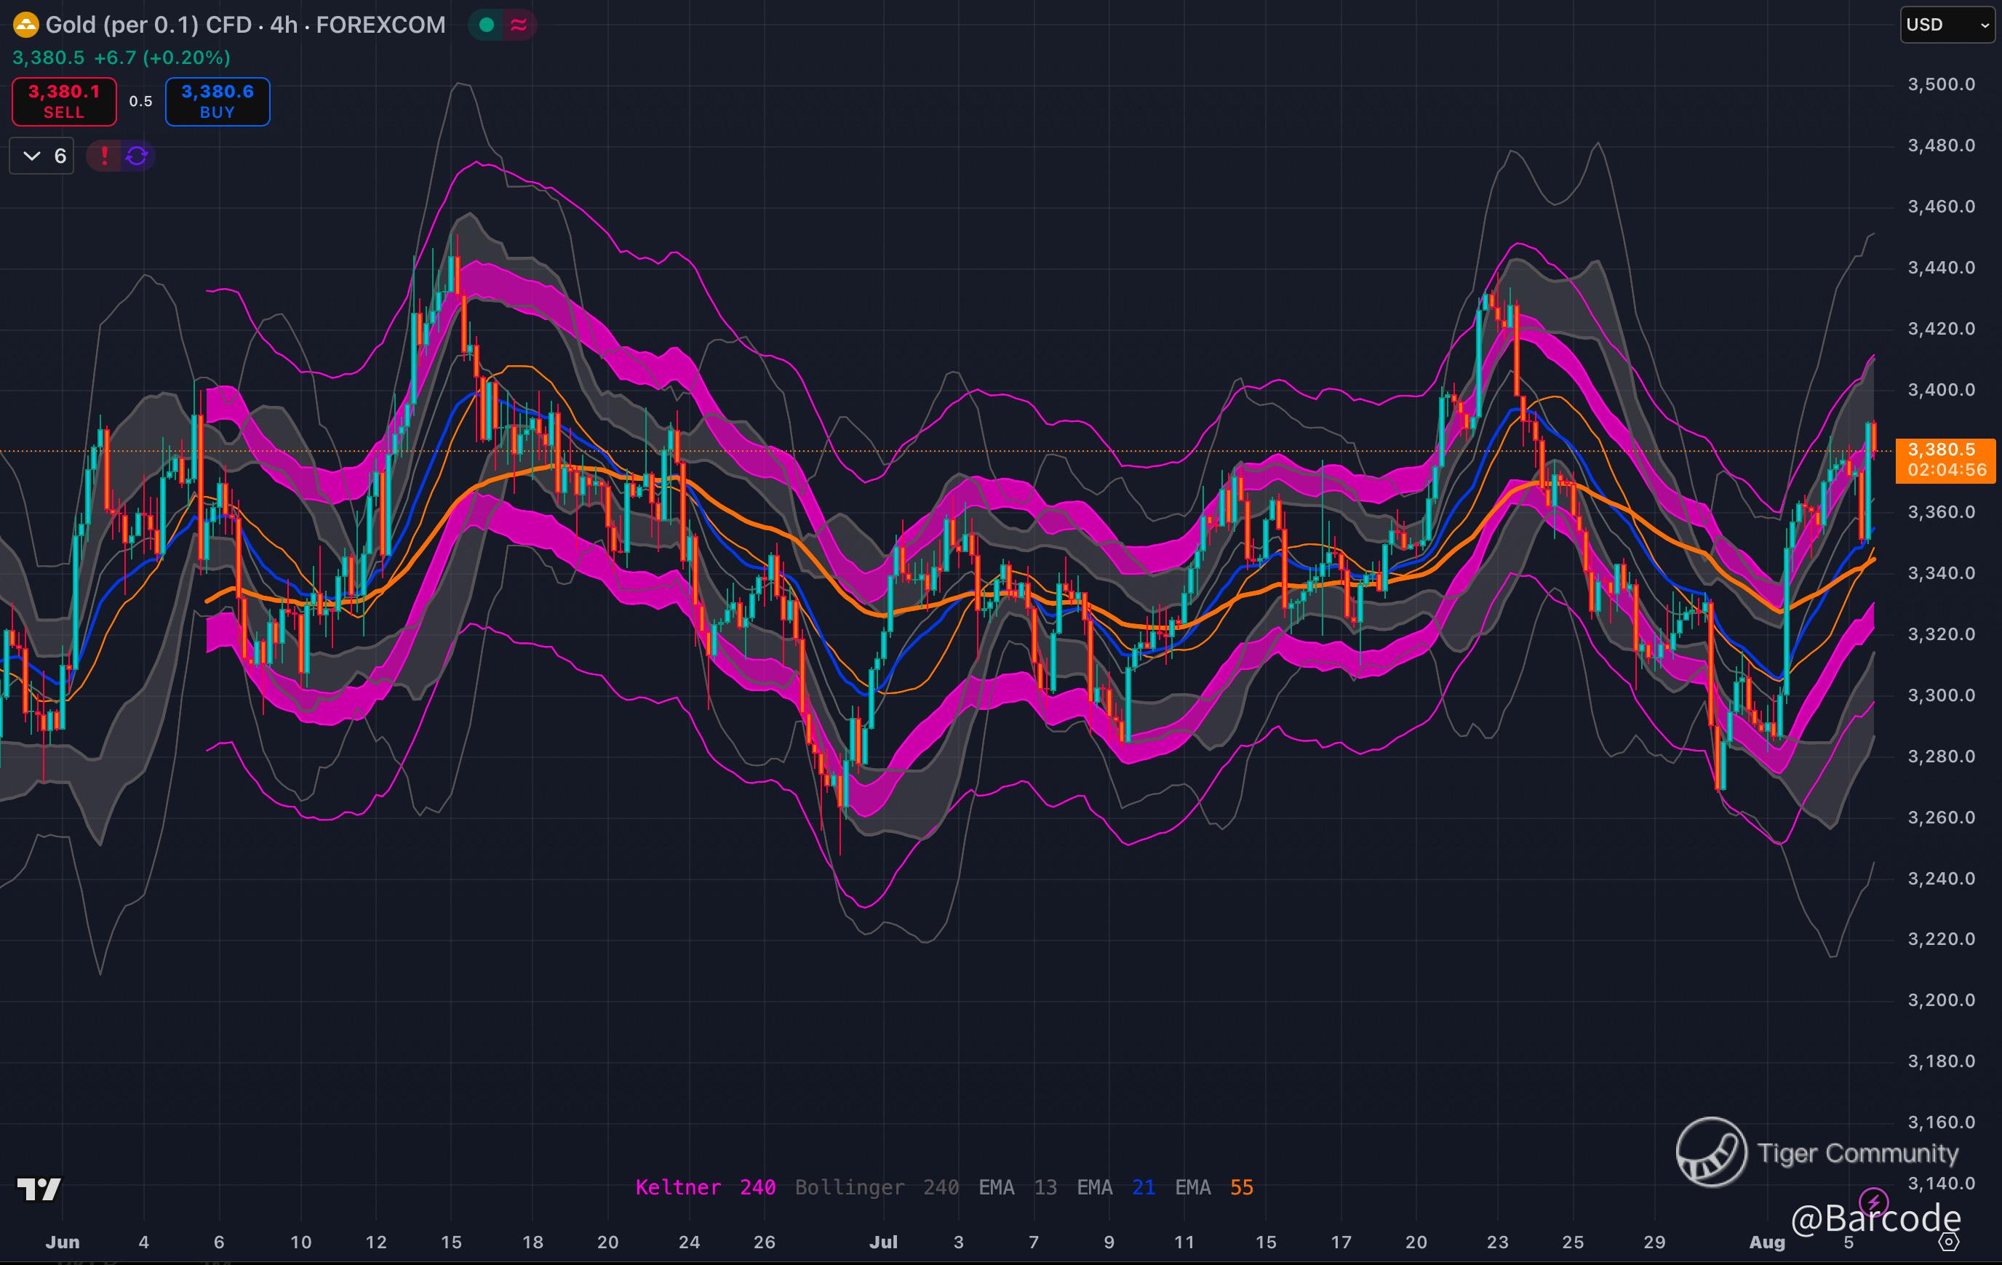Open chart settings hexagon gear icon
2002x1265 pixels.
(x=1948, y=1242)
